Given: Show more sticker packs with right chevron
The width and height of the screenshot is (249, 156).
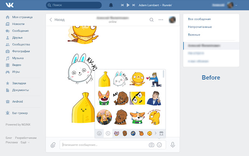Looking at the screenshot, I should point(156,133).
